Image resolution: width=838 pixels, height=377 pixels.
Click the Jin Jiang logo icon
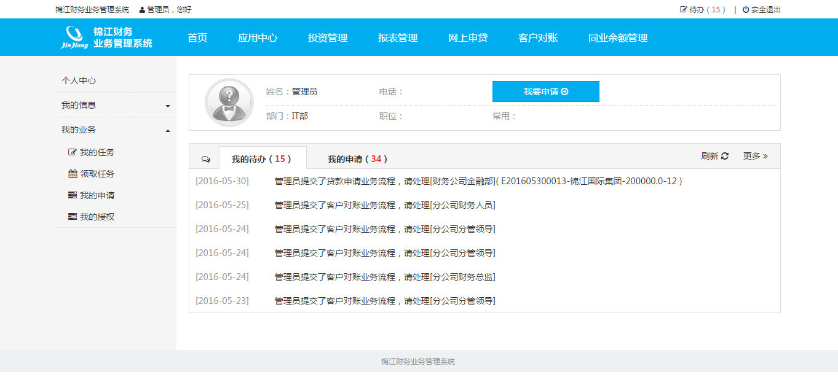(x=74, y=37)
